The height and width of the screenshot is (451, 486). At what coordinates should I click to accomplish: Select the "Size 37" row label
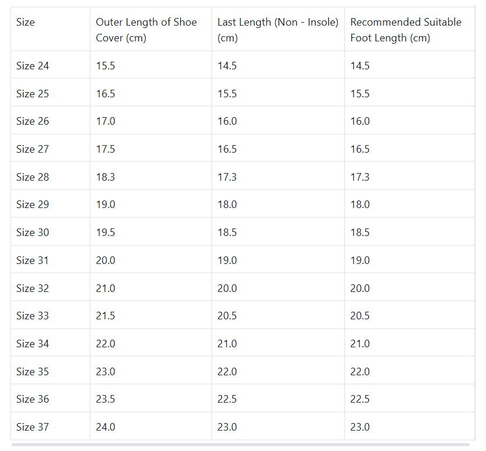(33, 427)
